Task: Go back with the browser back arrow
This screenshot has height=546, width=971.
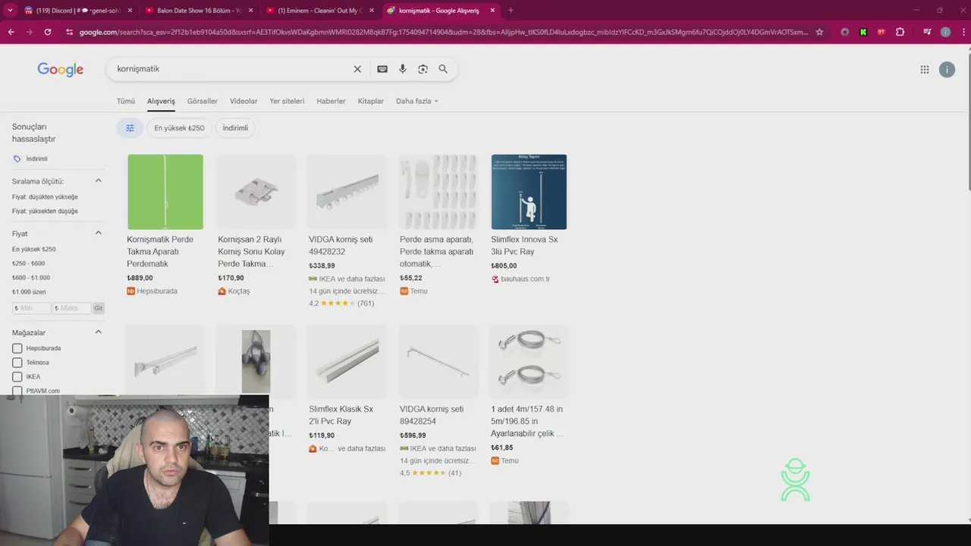Action: 11,32
